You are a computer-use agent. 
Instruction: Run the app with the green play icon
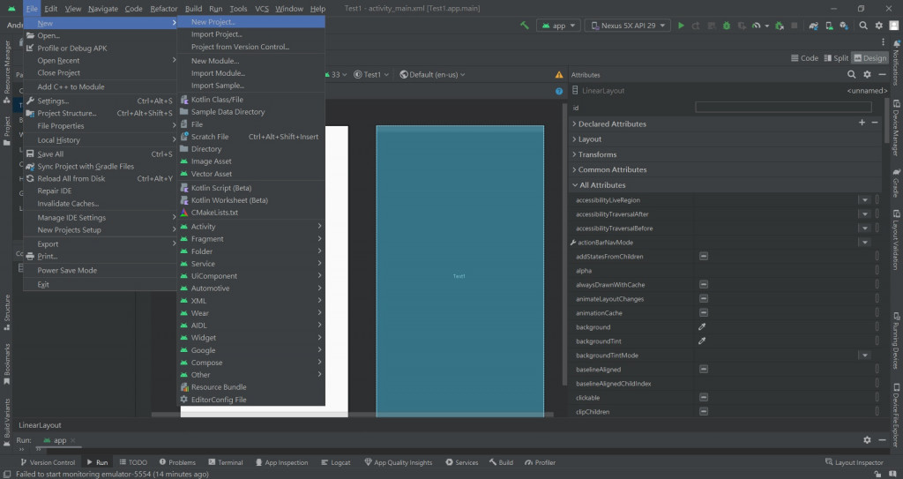pyautogui.click(x=682, y=26)
